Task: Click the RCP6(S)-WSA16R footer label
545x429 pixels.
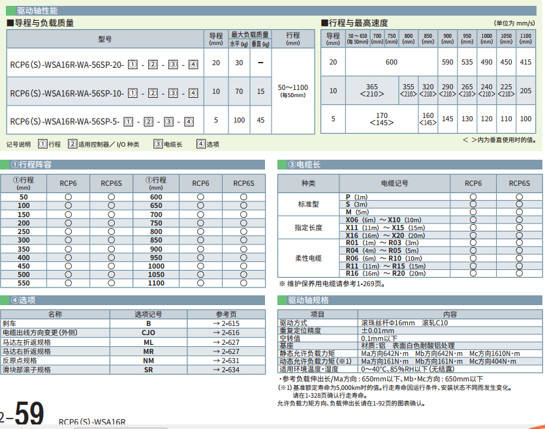Action: pyautogui.click(x=92, y=422)
